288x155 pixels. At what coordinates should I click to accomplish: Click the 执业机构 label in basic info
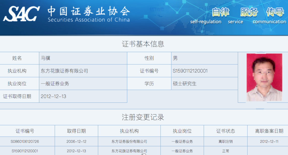point(17,71)
